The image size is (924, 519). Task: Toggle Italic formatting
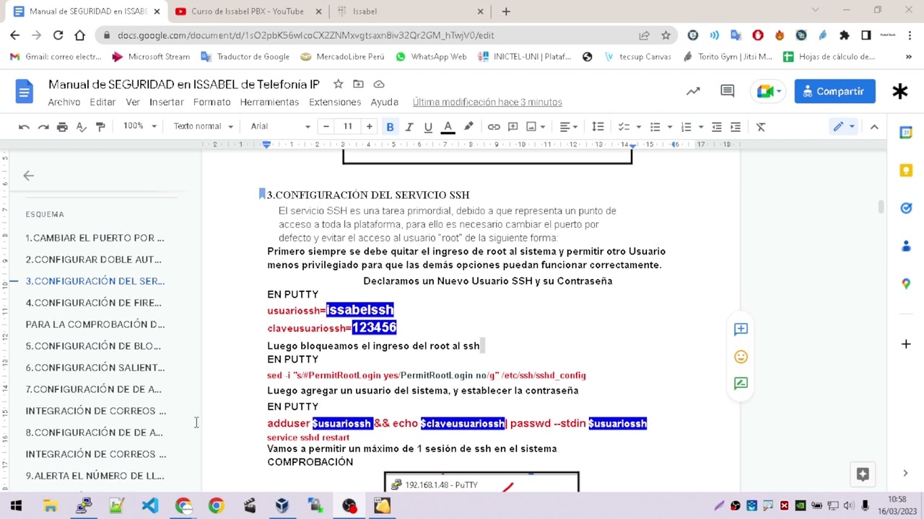pos(409,127)
